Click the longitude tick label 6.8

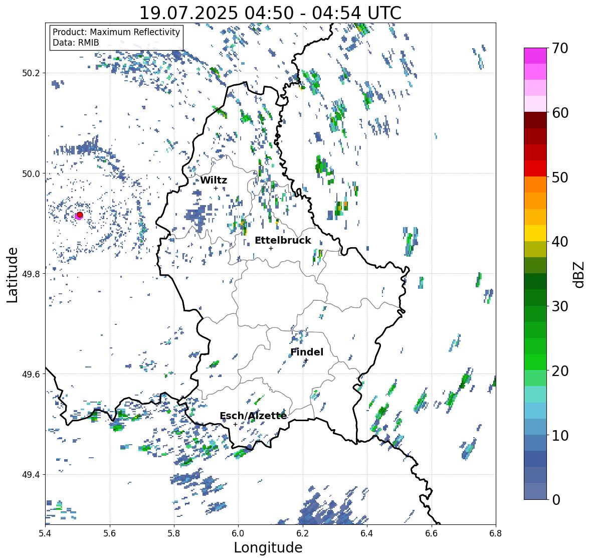coord(496,533)
